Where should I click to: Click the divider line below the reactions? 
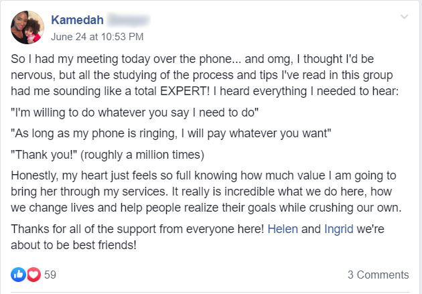[210, 291]
